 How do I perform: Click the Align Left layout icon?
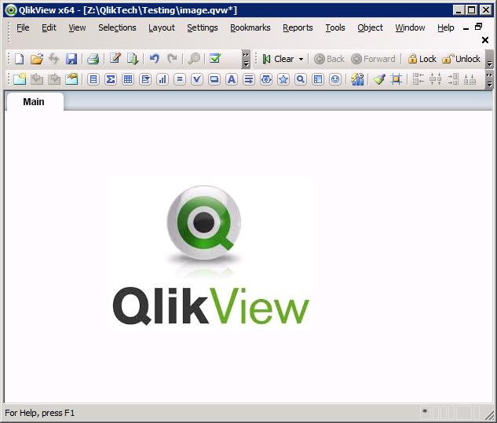click(418, 79)
